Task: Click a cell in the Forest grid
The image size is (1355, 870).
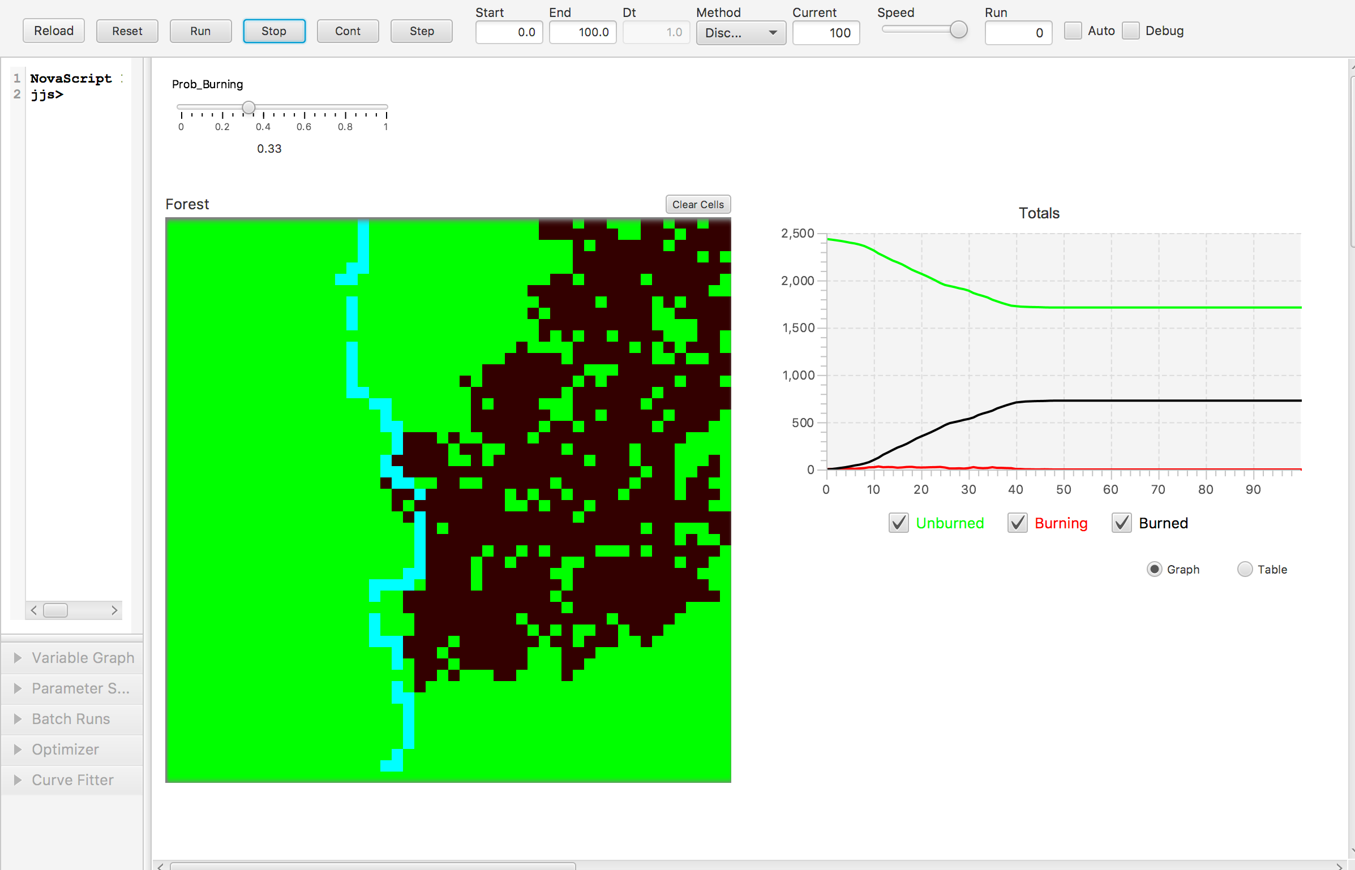Action: tap(448, 500)
